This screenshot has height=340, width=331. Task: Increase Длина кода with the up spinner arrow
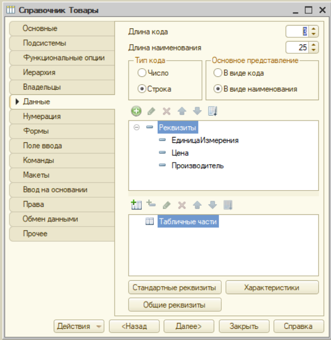click(313, 29)
